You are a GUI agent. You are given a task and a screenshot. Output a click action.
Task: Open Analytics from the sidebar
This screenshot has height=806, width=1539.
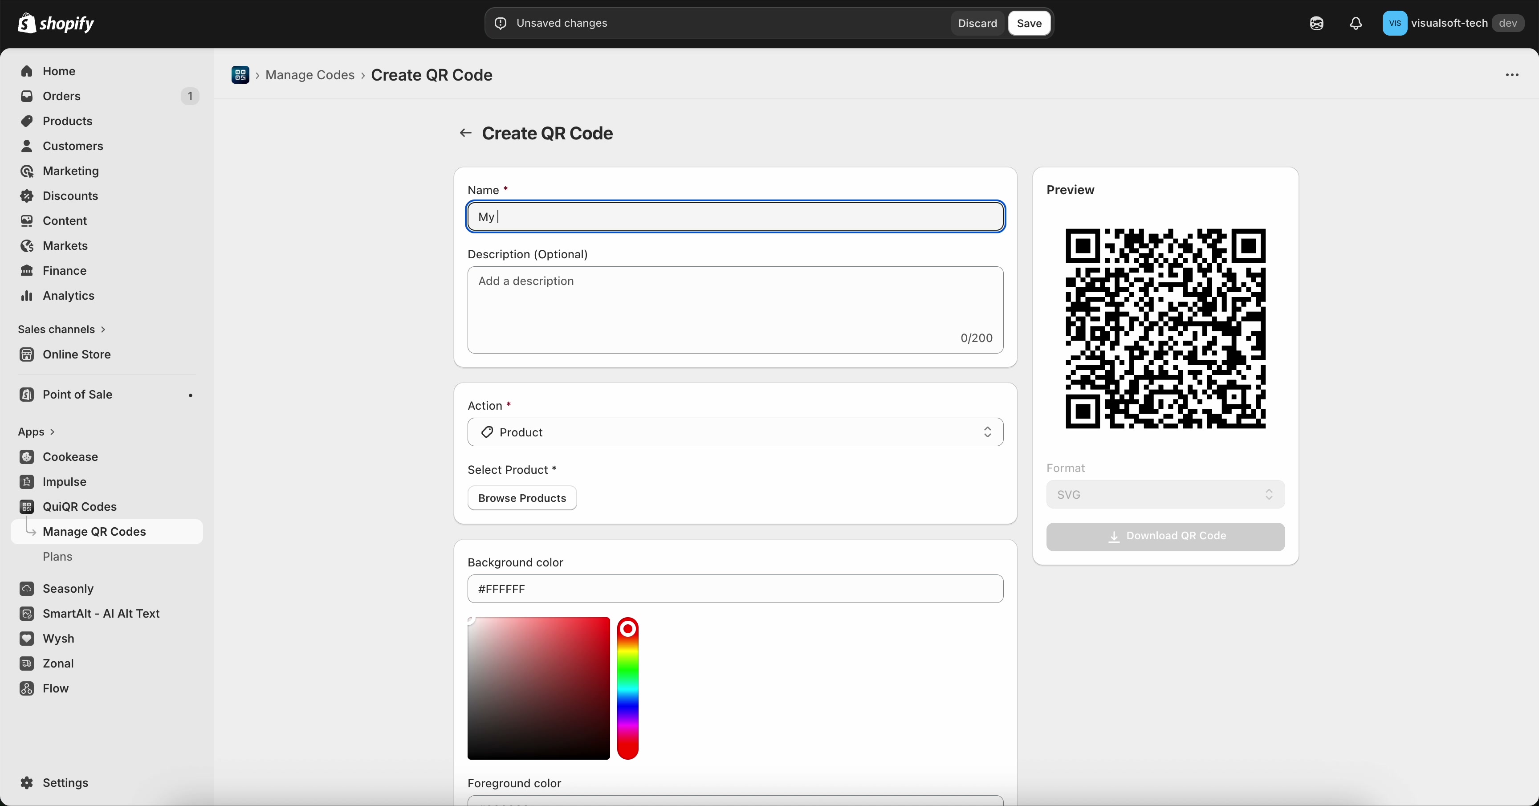pos(68,295)
